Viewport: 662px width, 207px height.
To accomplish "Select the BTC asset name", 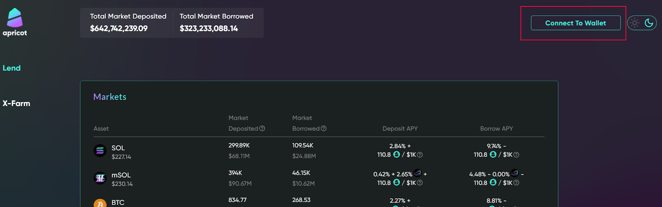I will [x=118, y=202].
